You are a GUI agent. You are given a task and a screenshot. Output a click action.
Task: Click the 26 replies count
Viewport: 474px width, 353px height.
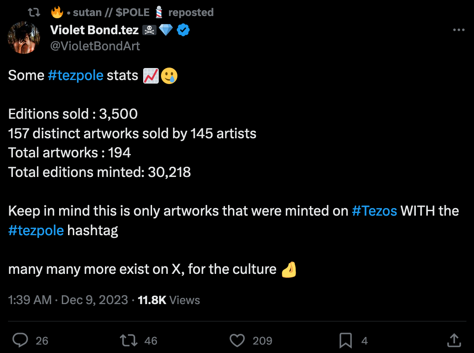pyautogui.click(x=42, y=341)
